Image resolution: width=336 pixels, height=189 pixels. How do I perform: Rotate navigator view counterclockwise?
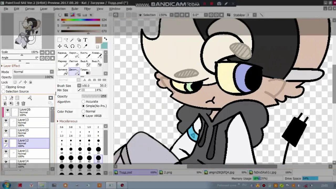(42, 58)
